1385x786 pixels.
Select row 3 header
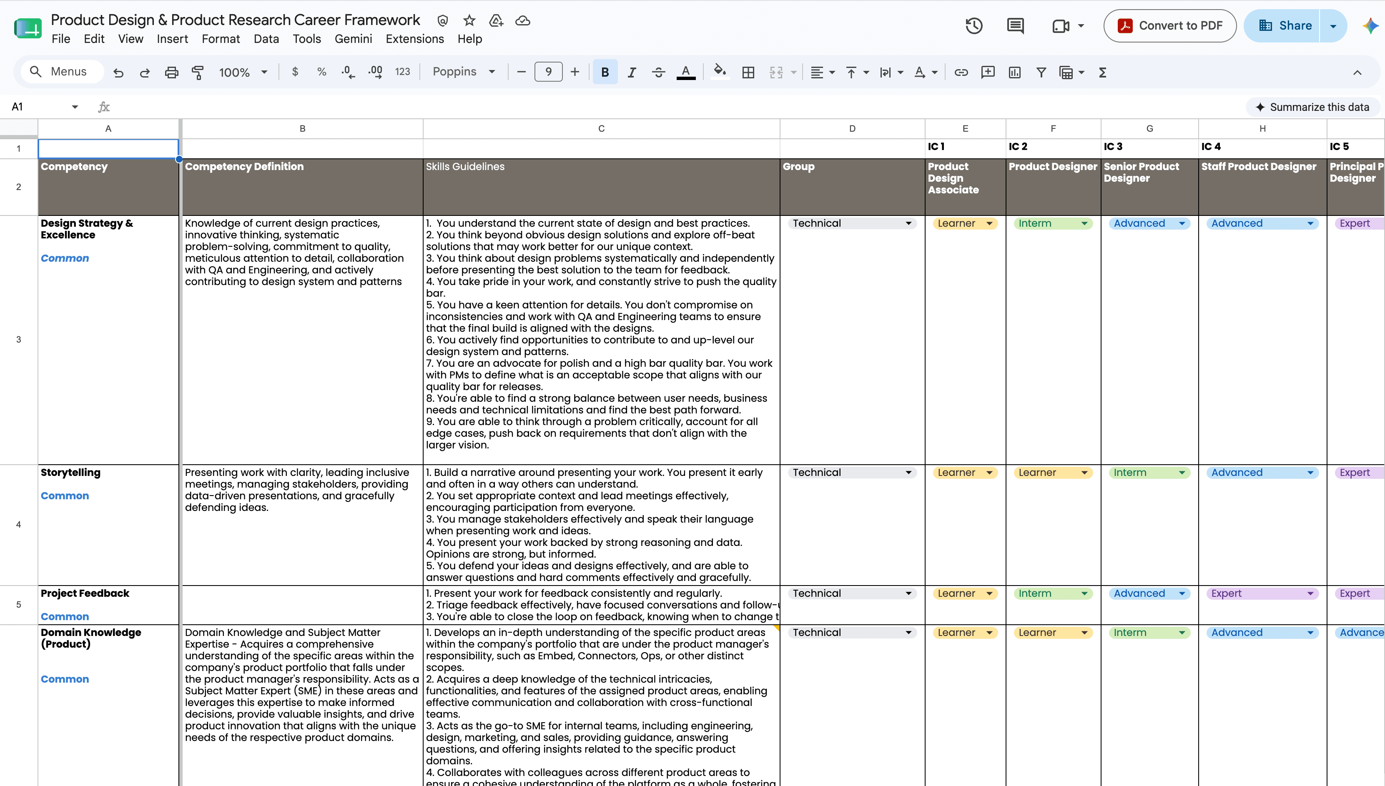(x=18, y=340)
